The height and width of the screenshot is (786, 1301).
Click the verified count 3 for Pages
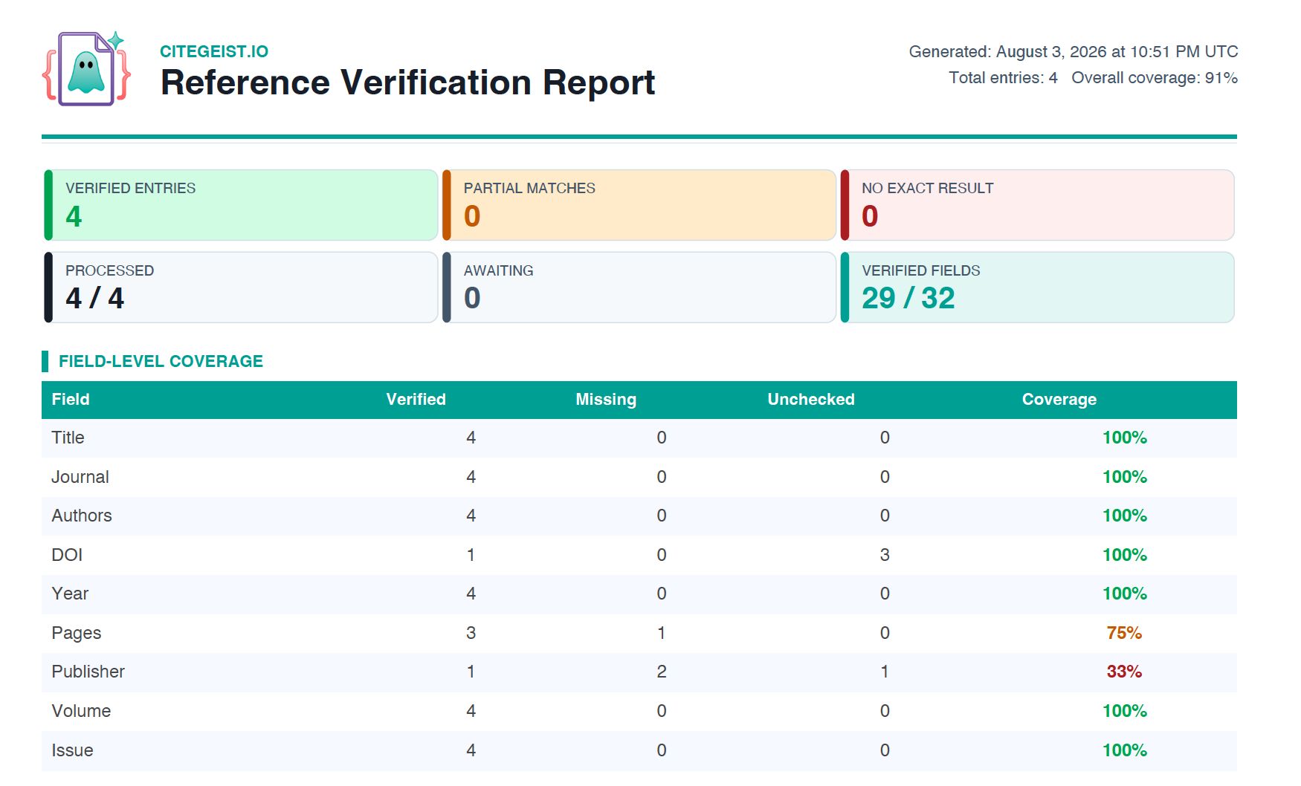(x=471, y=633)
